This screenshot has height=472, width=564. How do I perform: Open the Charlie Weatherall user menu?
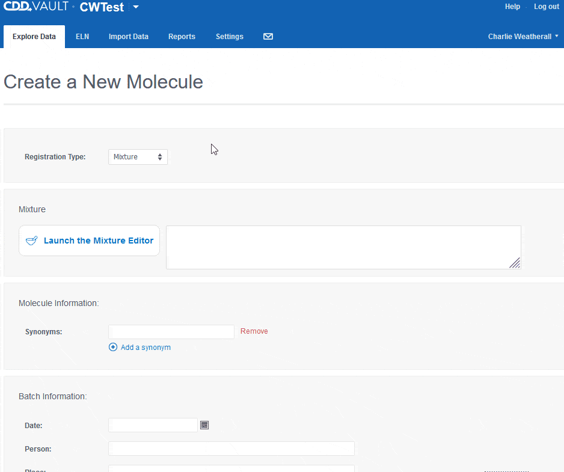[x=523, y=36]
